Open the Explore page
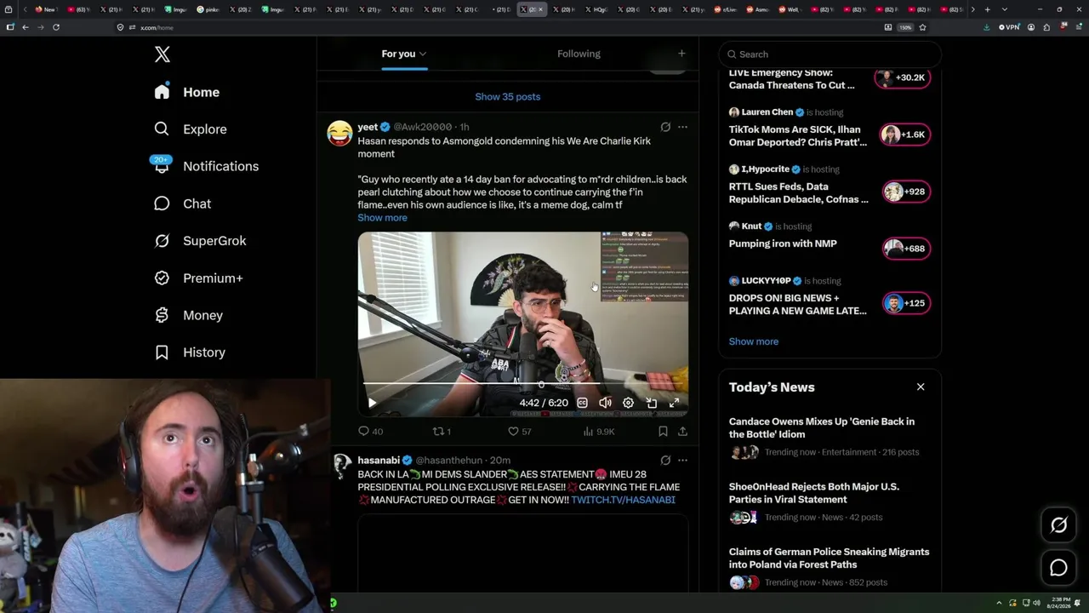Image resolution: width=1089 pixels, height=613 pixels. point(191,129)
